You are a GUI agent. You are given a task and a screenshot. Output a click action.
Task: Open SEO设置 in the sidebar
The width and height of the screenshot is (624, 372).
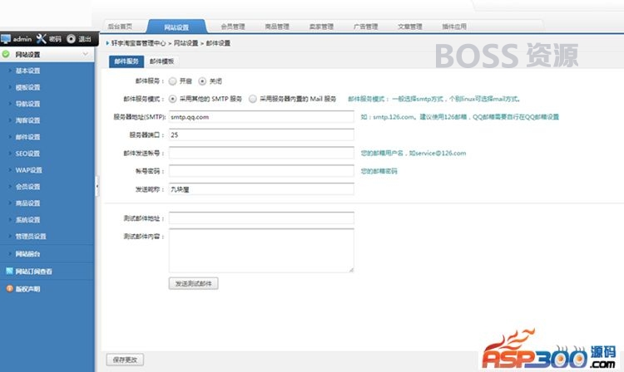point(27,154)
